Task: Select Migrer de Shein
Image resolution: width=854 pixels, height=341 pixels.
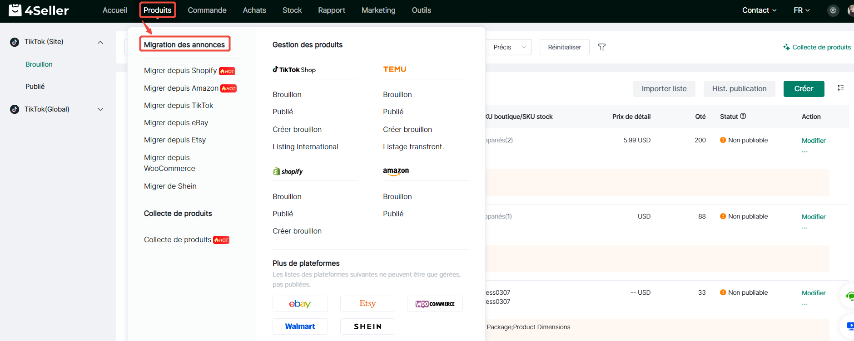Action: [170, 186]
